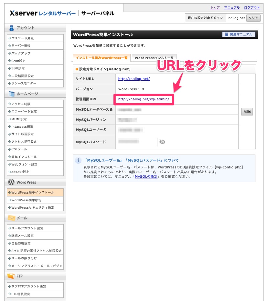Viewport: 269px width, 301px height.
Task: Open the MySQLの設定 manual link
Action: point(146,177)
